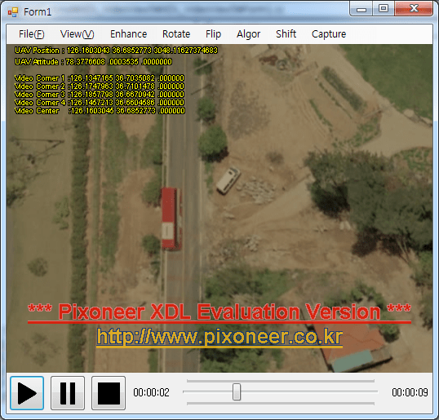Pause the video playback

(68, 393)
